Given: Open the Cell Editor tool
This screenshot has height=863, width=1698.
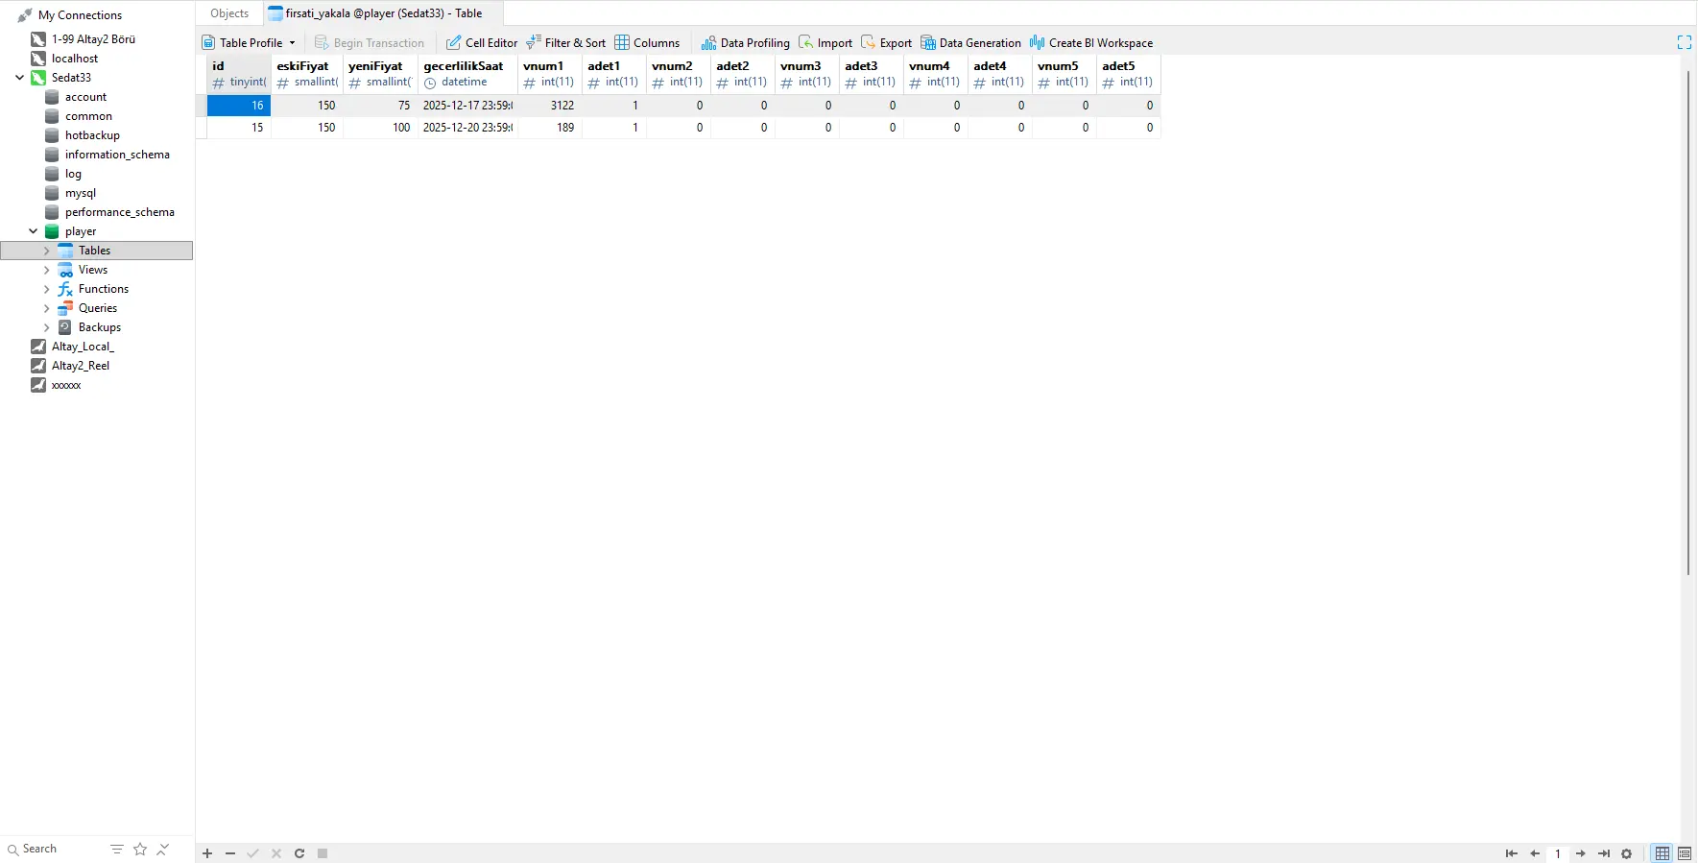Looking at the screenshot, I should coord(481,43).
